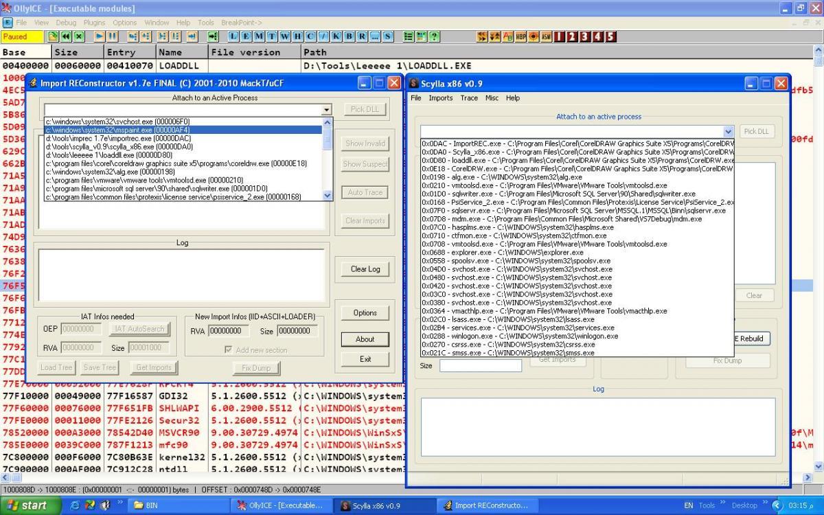Screen dimensions: 824x515
Task: Click the Restart program (rewind) toolbar icon
Action: click(65, 36)
